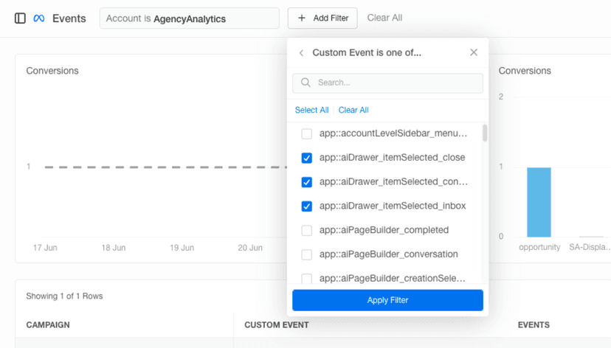Click the CAMPAIGN column header

coord(48,325)
